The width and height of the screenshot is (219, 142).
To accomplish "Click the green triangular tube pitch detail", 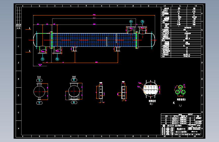I will click(x=180, y=90).
